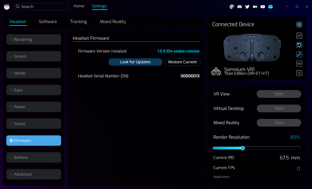The height and width of the screenshot is (189, 312).
Task: Click into the Search field
Action: (x=41, y=7)
